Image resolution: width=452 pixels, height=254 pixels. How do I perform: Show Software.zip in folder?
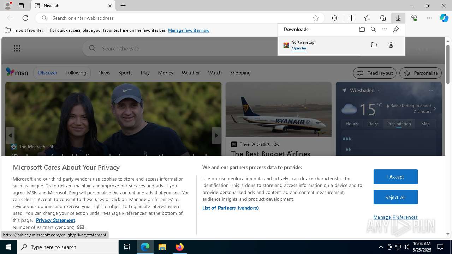[374, 45]
